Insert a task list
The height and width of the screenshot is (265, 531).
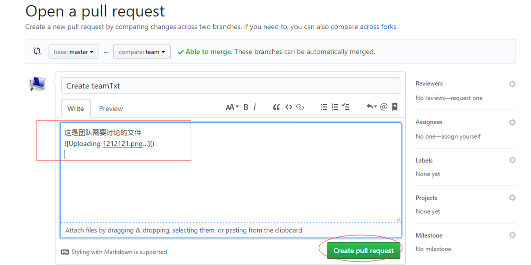345,107
